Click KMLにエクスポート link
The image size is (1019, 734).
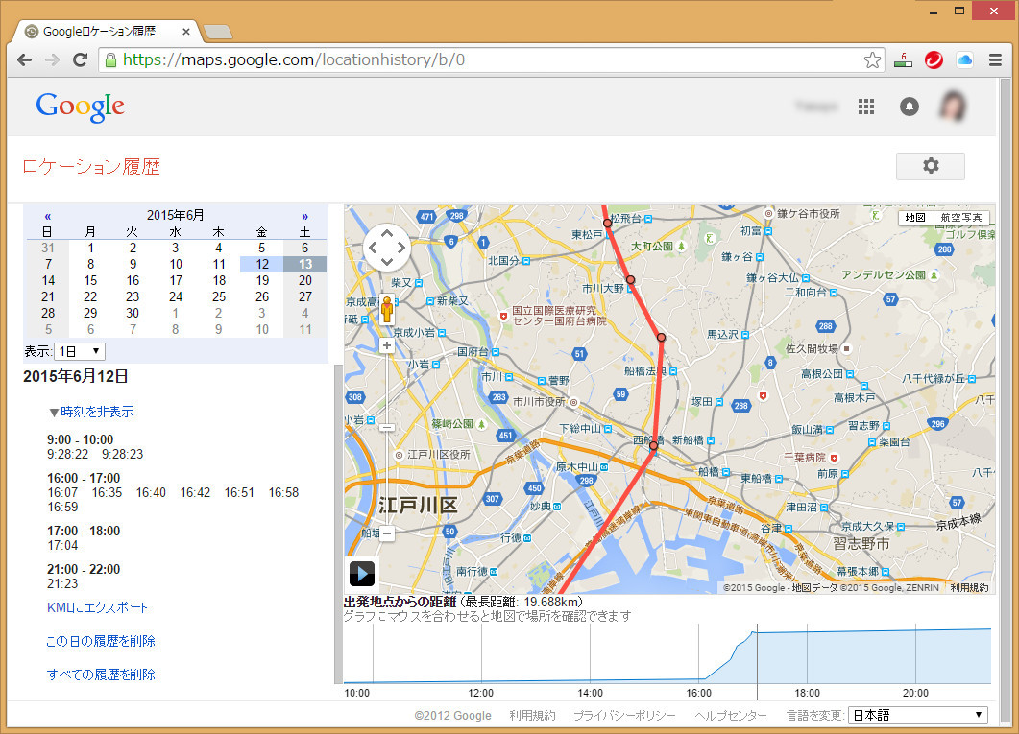pyautogui.click(x=97, y=608)
